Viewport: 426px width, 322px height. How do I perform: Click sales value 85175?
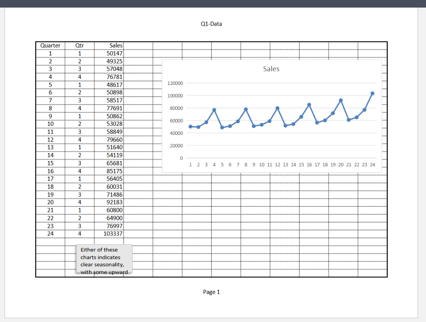pyautogui.click(x=114, y=171)
